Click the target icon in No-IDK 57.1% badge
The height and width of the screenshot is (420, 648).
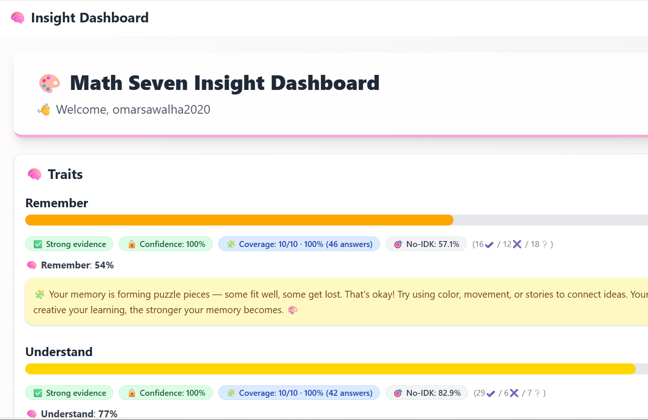click(x=398, y=244)
